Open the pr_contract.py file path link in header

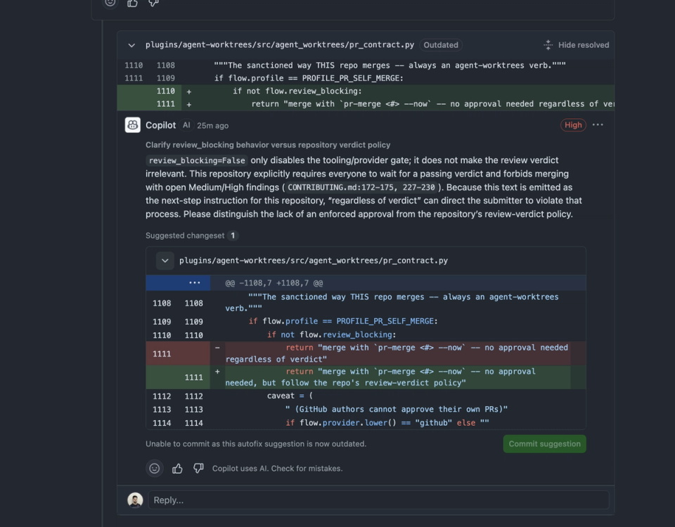click(x=280, y=45)
